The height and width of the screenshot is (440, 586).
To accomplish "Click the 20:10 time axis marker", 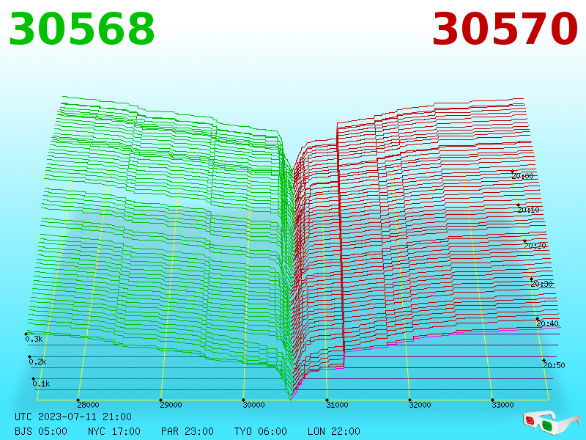I will [528, 210].
